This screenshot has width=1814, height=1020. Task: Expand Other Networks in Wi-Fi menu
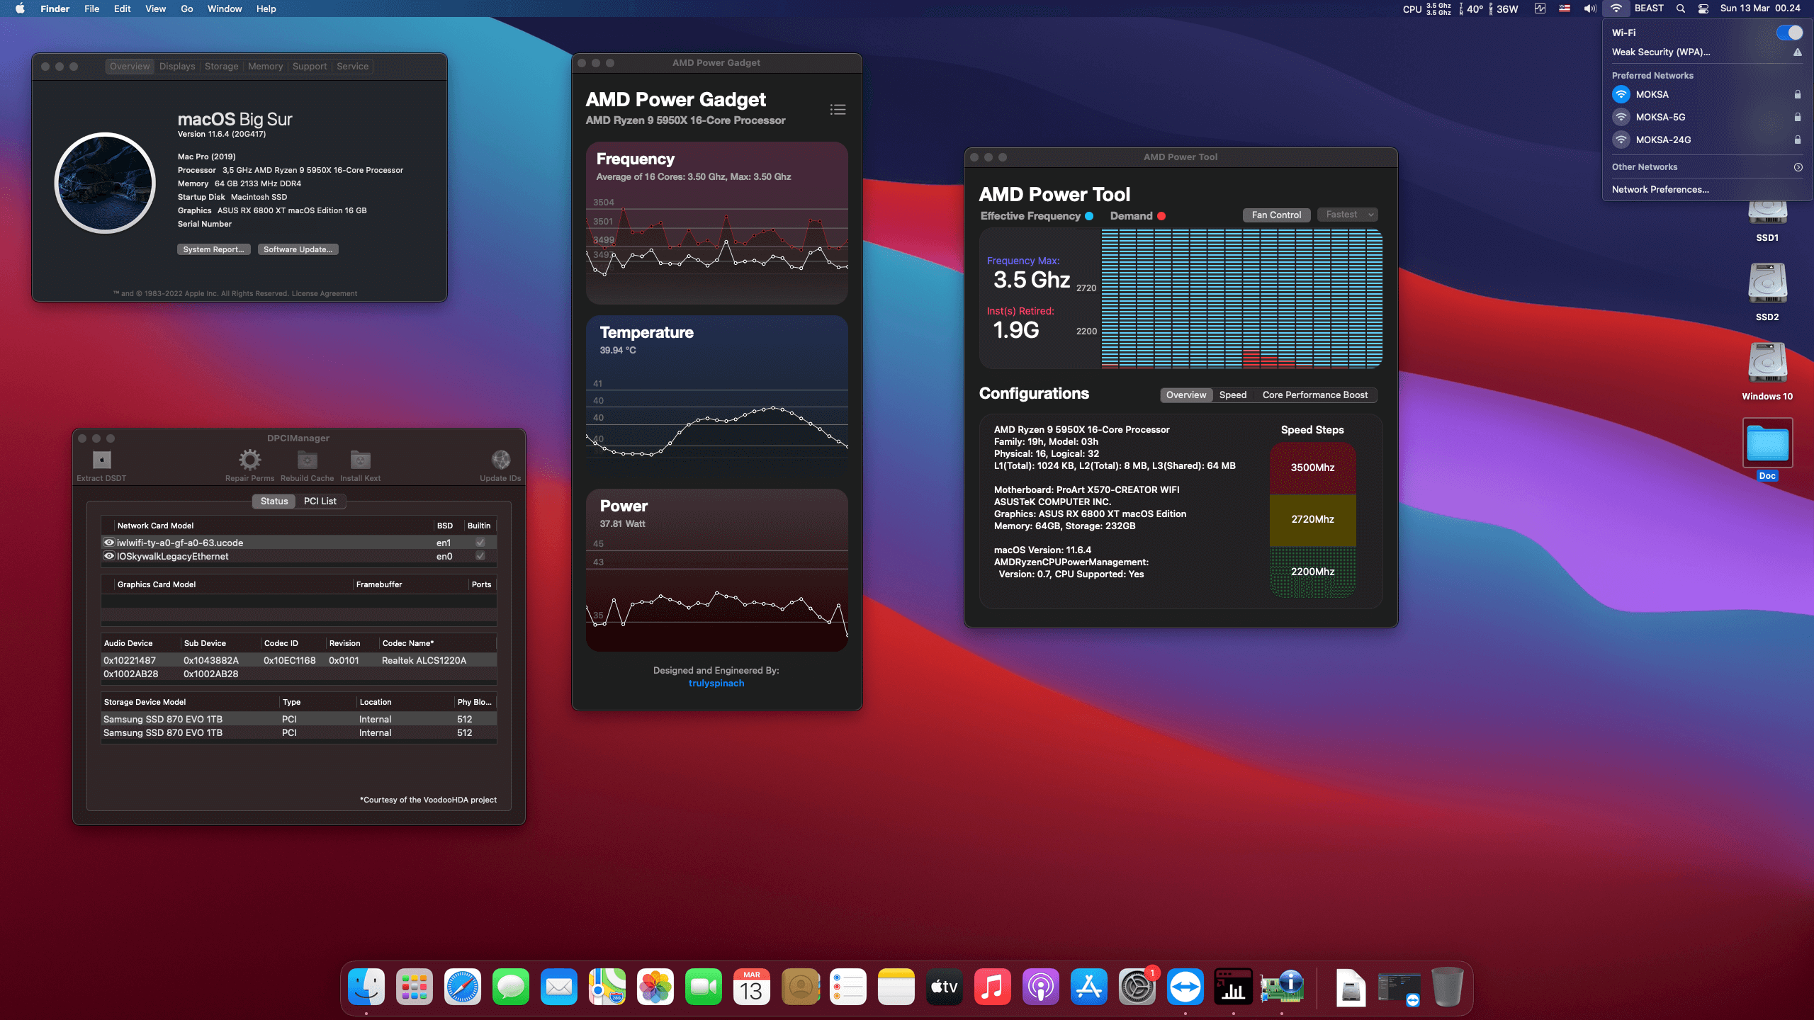(x=1798, y=167)
